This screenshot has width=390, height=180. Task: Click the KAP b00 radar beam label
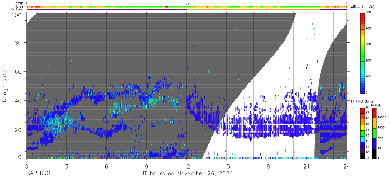38,174
